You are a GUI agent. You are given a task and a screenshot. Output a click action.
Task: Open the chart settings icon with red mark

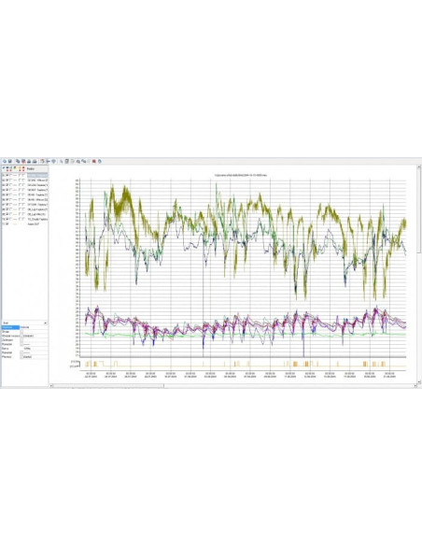tap(42, 161)
